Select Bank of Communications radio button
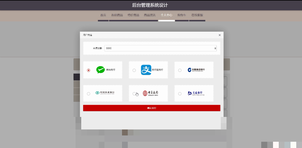Screen dimensions: 302x148 (x=180, y=94)
